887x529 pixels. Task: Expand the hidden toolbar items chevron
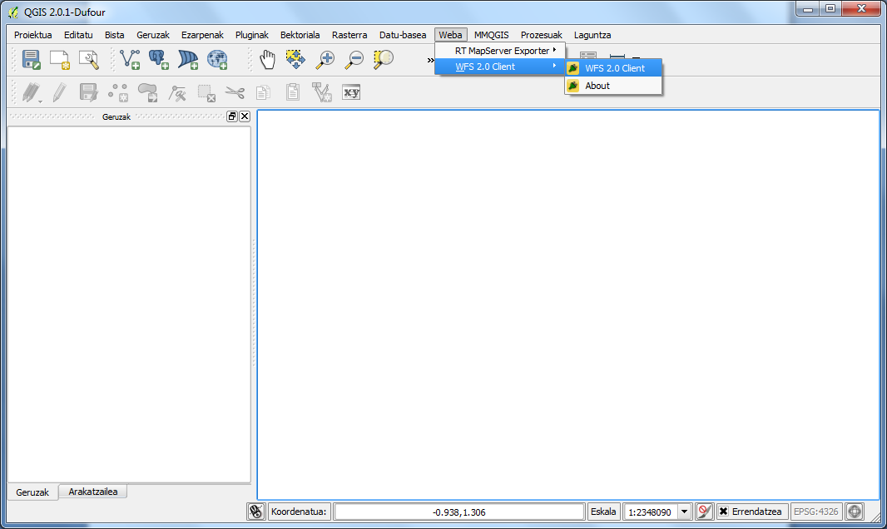(430, 60)
